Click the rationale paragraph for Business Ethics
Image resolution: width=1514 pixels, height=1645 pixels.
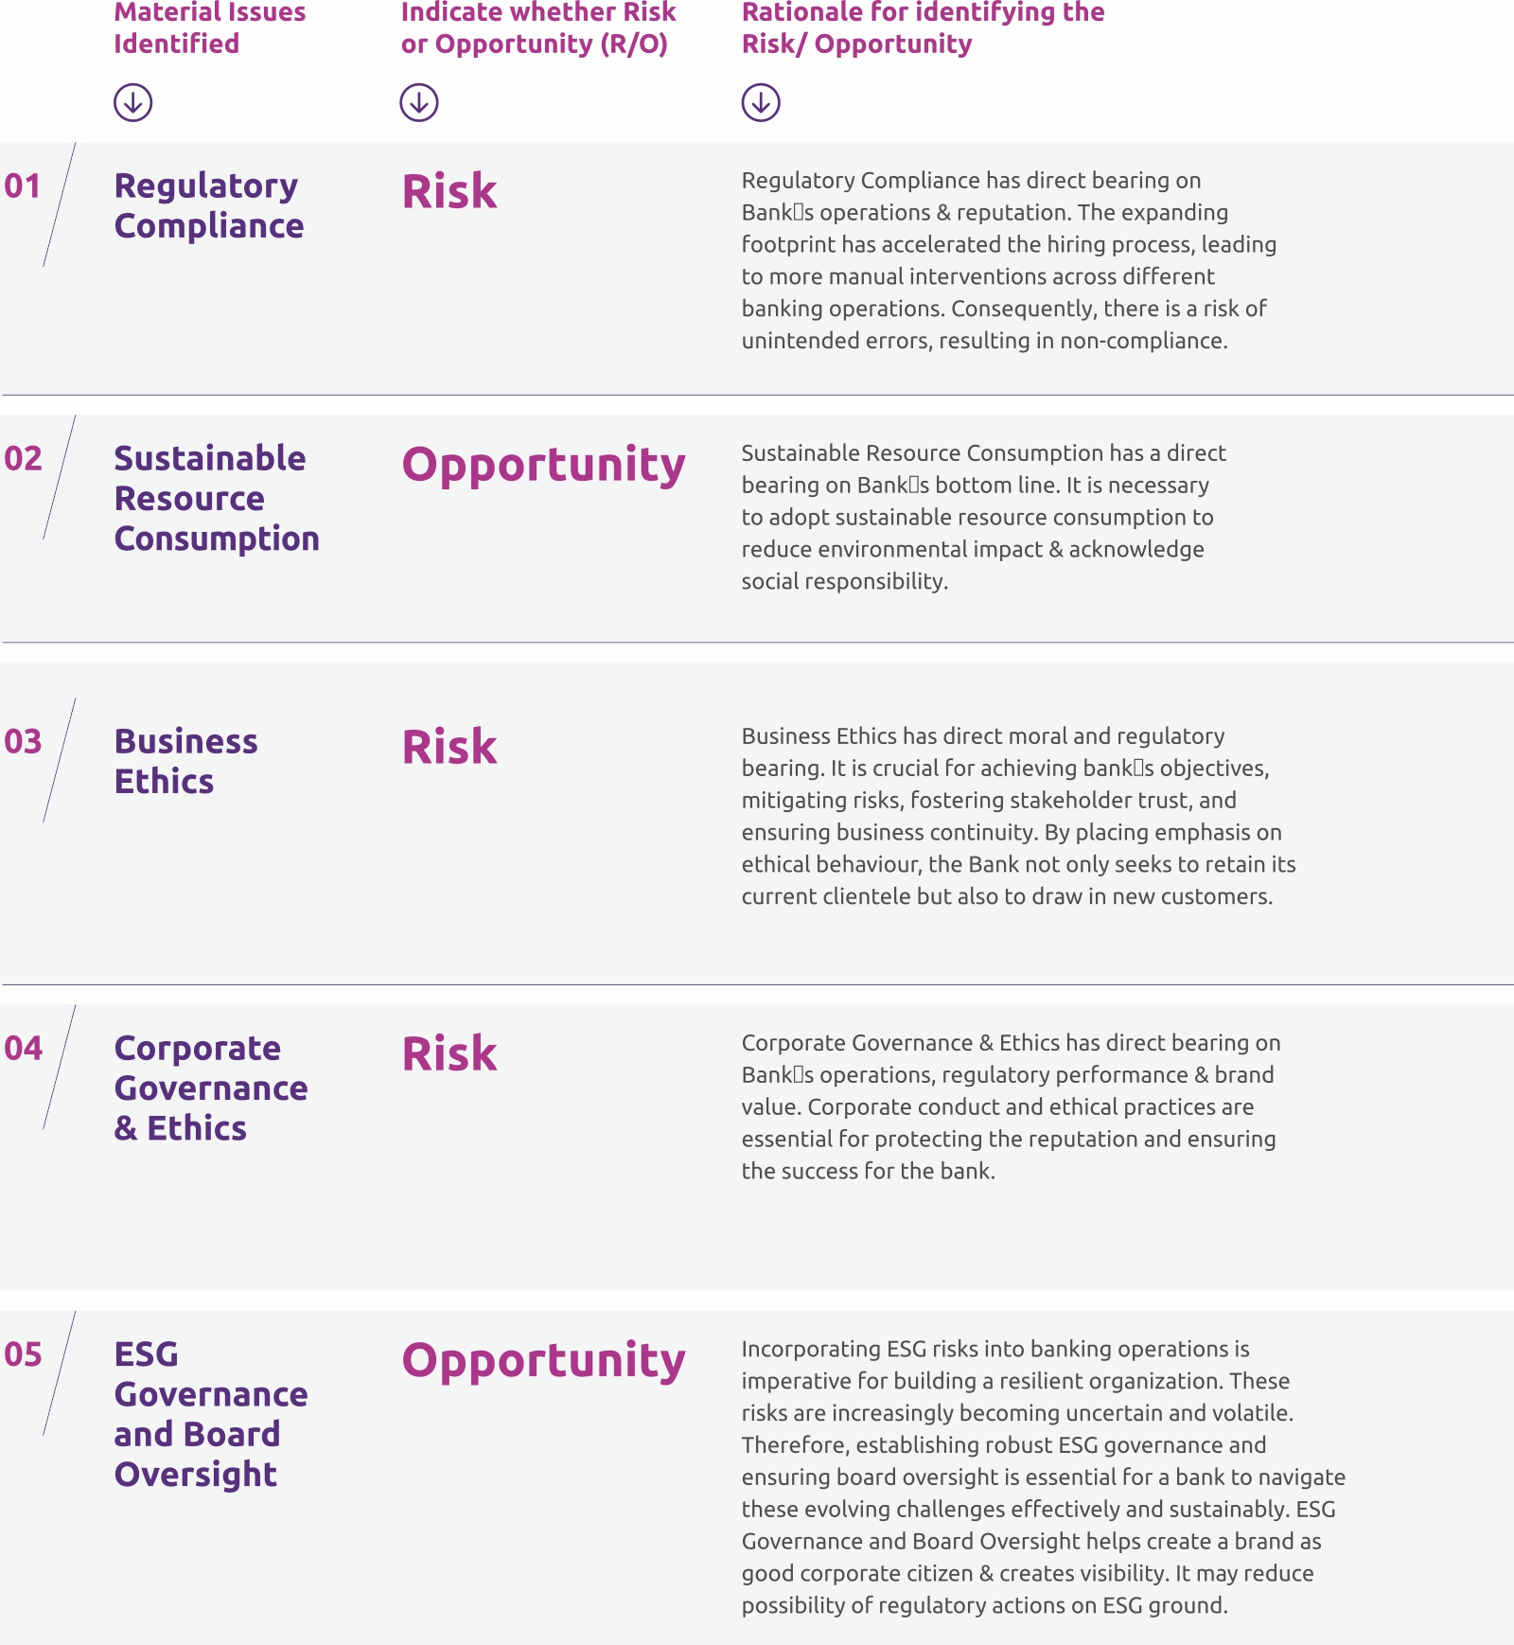1018,816
